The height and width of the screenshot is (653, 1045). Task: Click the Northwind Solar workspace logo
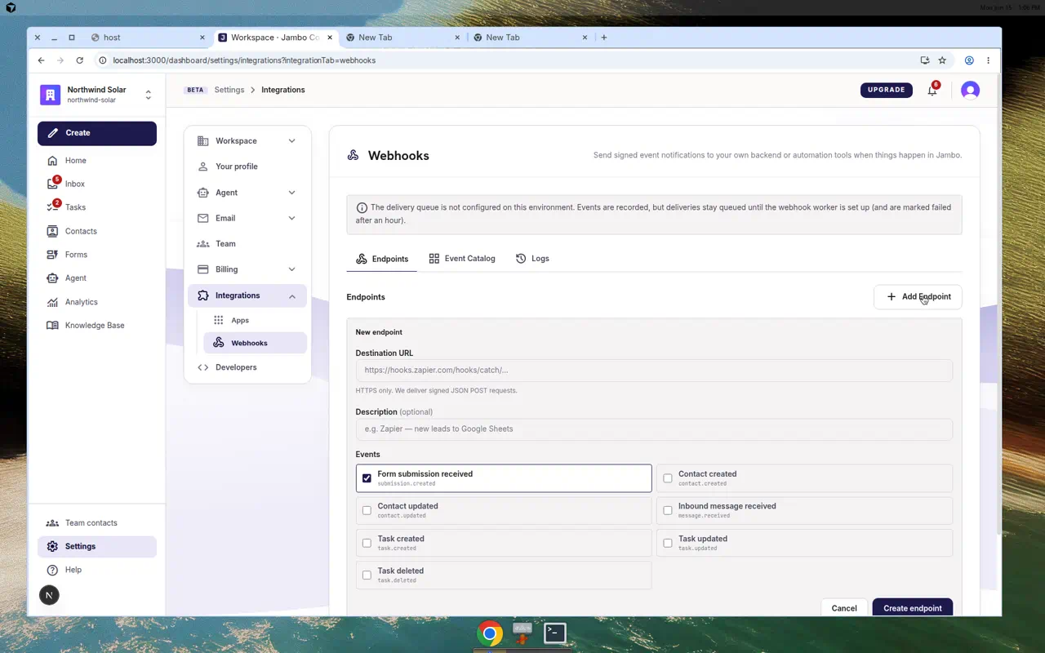pyautogui.click(x=50, y=95)
